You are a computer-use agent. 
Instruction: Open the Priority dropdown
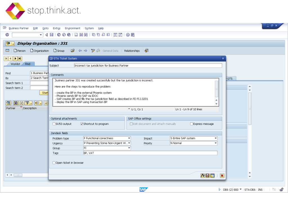[216, 143]
